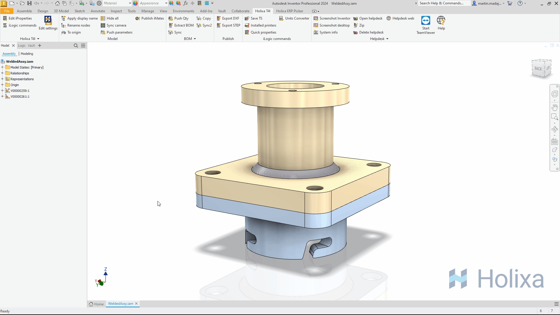Open the Assemble ribbon tab

point(24,11)
